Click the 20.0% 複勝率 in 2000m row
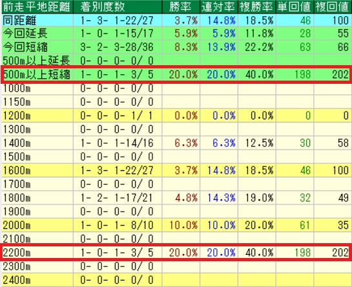The height and width of the screenshot is (287, 352). pyautogui.click(x=259, y=225)
